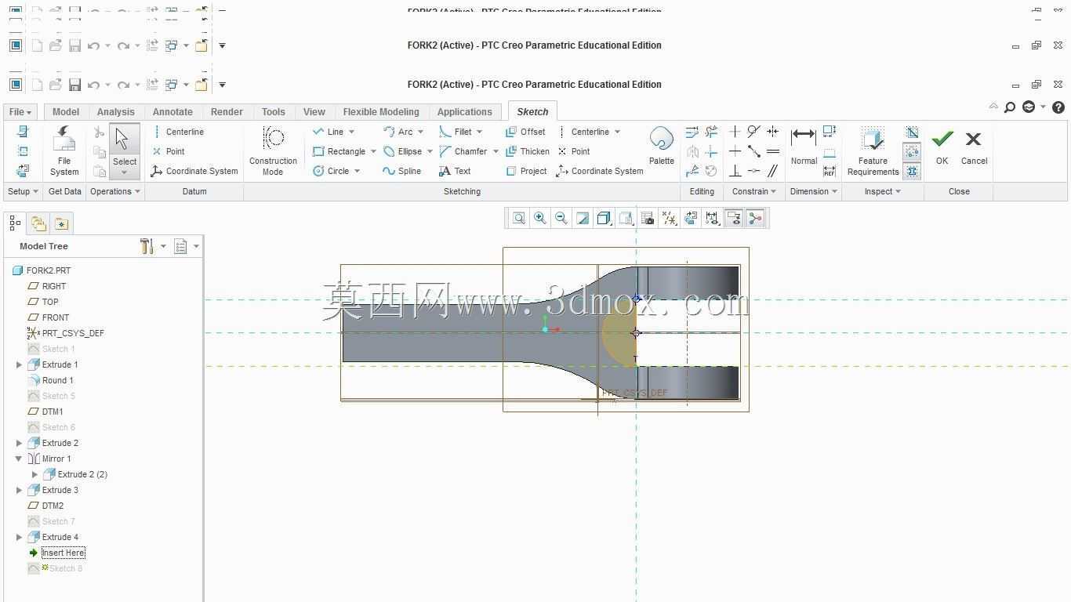Click the Project tool
The height and width of the screenshot is (602, 1071).
tap(526, 171)
